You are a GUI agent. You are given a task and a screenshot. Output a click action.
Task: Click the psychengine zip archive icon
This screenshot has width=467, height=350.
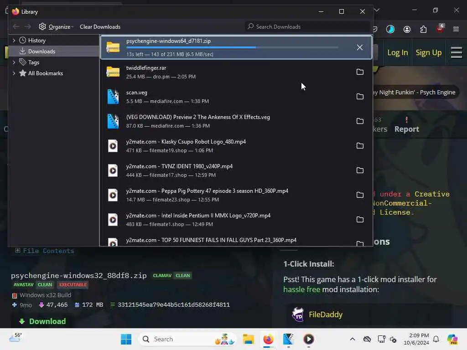[x=113, y=47]
